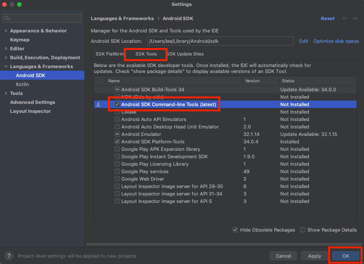Uncheck Android SDK Command-line Tools (latest)
The image size is (364, 264).
(117, 104)
